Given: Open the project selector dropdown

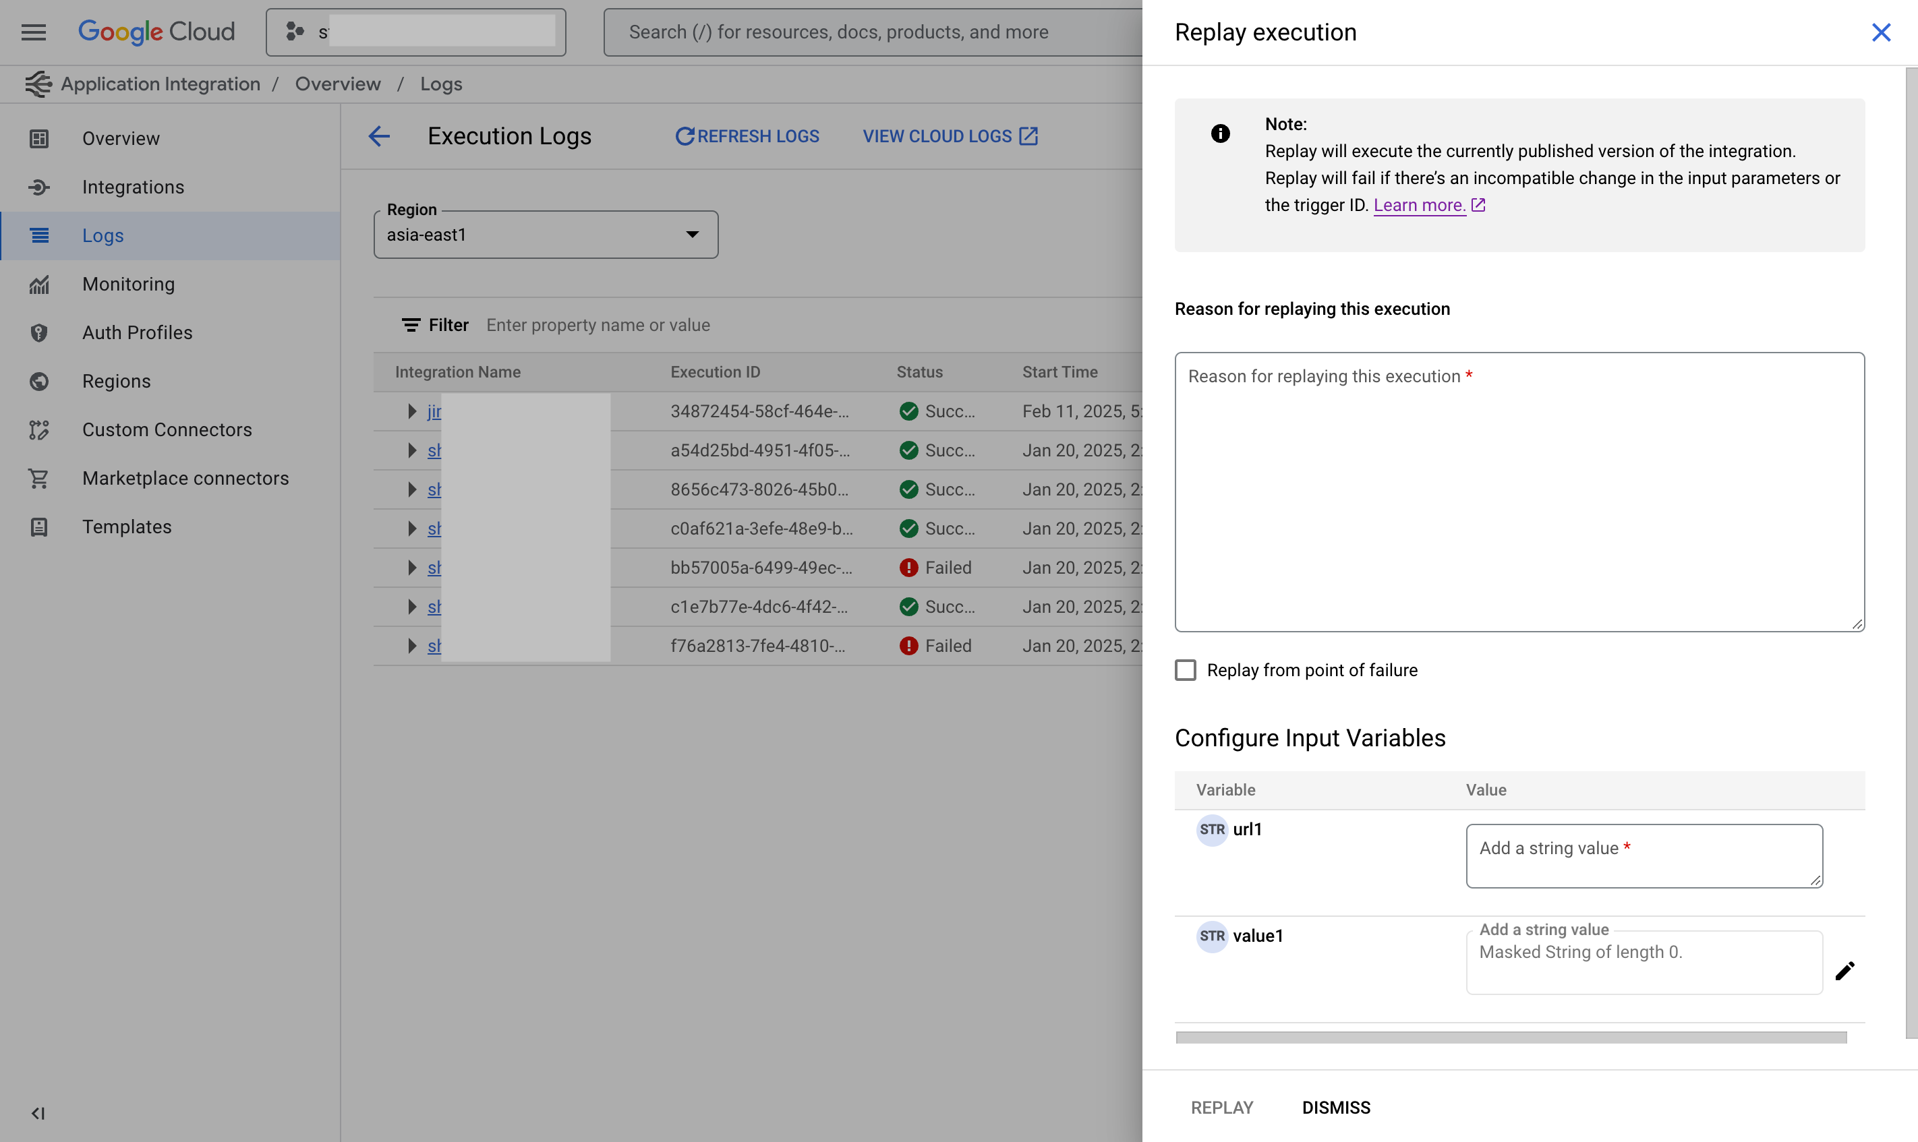Looking at the screenshot, I should click(415, 32).
